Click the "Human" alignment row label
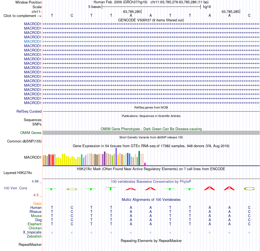The image size is (260, 251). tap(36, 207)
